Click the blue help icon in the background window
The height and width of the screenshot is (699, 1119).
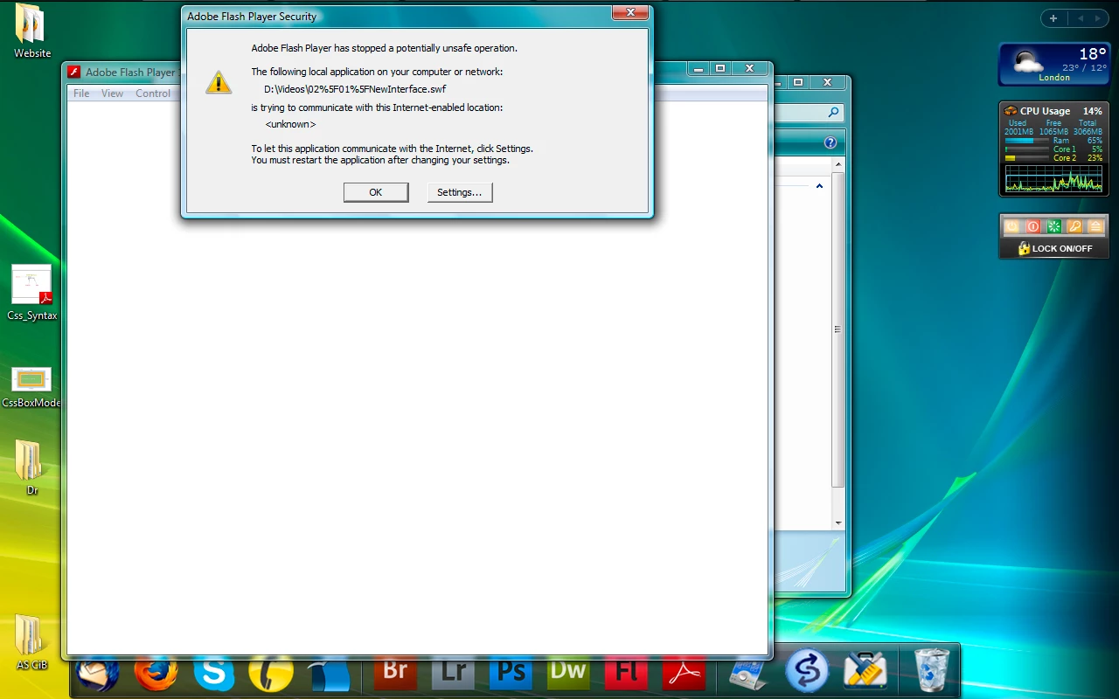coord(831,142)
